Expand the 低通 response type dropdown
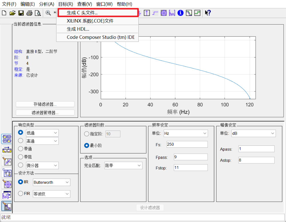286x222 pixels. [x=42, y=133]
